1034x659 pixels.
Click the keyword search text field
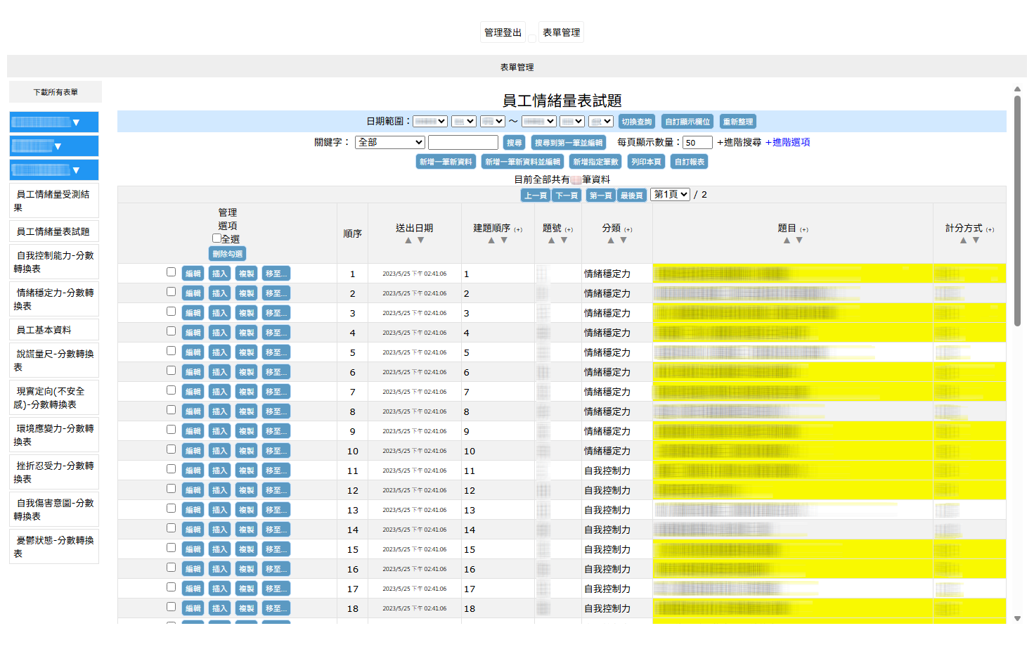tap(463, 142)
